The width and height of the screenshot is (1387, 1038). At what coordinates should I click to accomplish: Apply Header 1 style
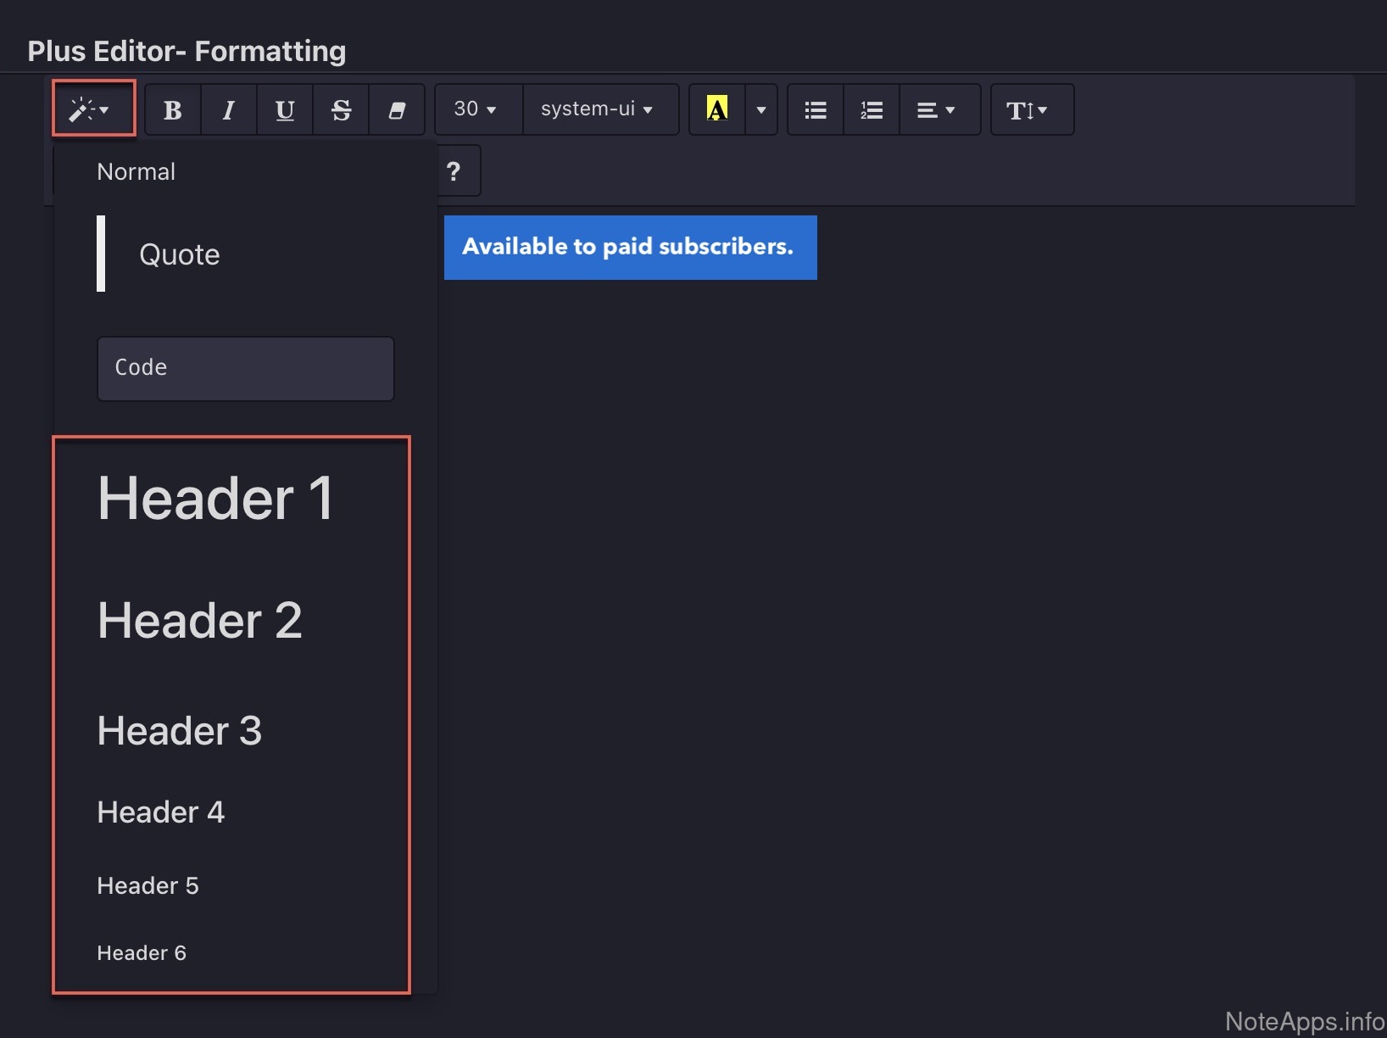click(x=216, y=498)
